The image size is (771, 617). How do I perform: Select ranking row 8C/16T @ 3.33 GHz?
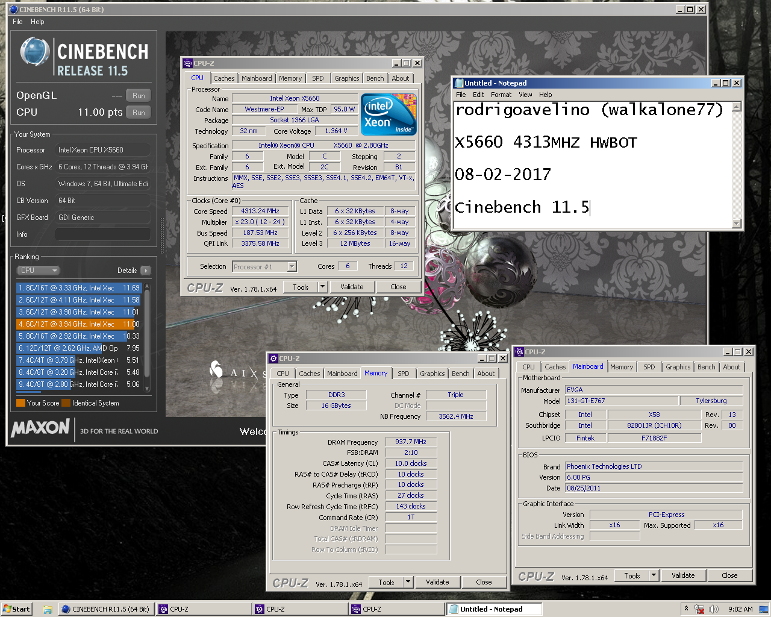[x=78, y=288]
